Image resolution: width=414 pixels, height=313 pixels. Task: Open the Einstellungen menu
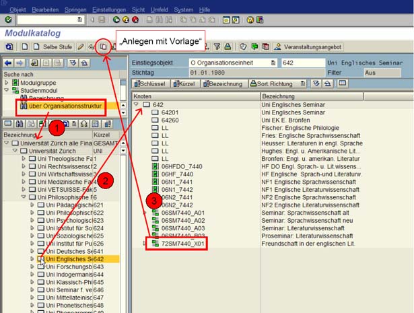point(108,10)
